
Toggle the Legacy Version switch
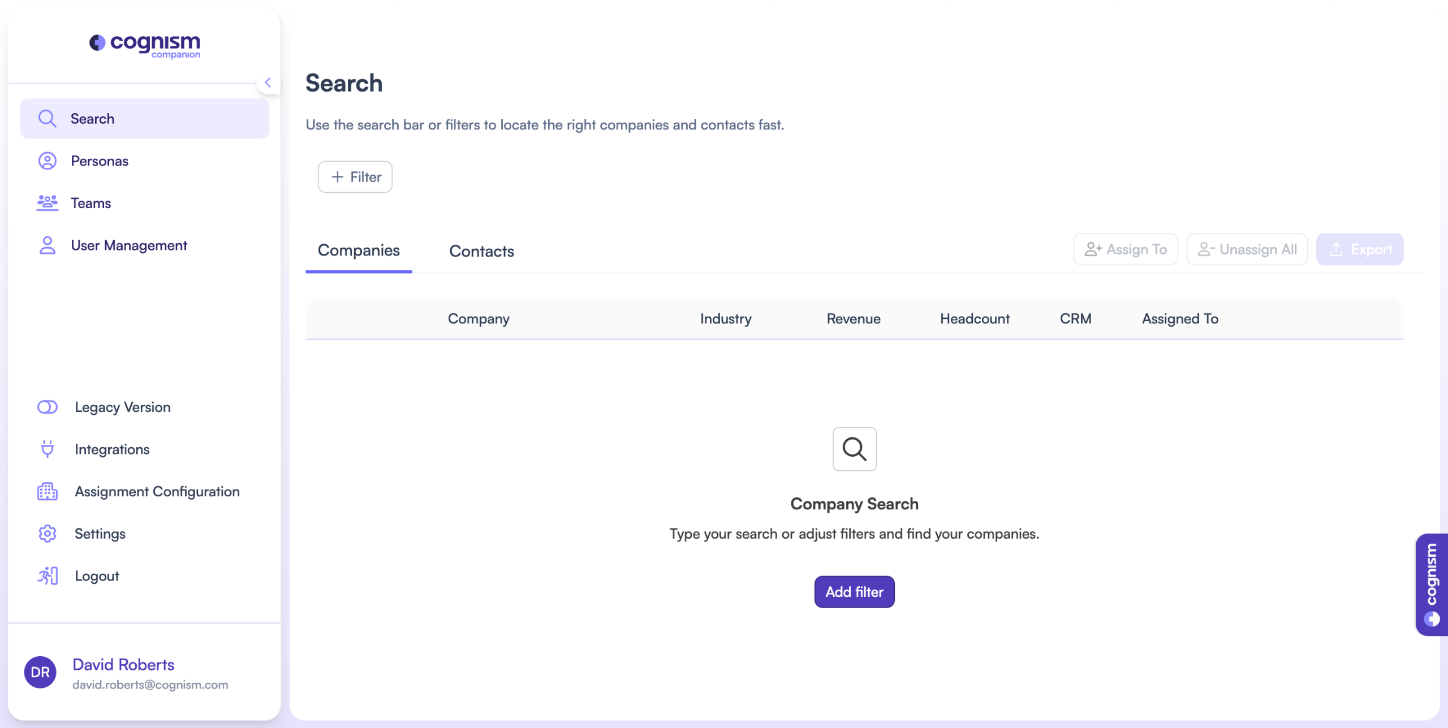(47, 407)
